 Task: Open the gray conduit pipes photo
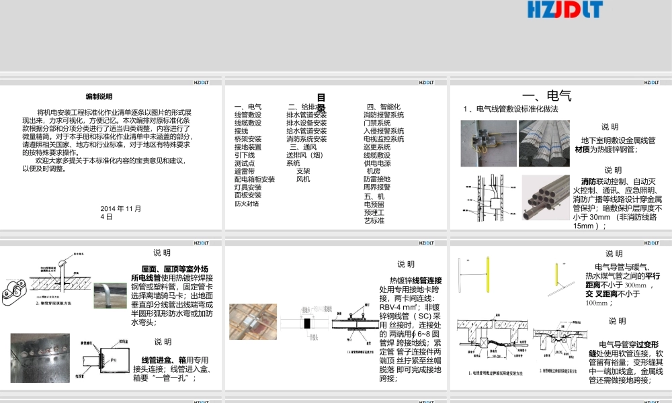pos(546,197)
